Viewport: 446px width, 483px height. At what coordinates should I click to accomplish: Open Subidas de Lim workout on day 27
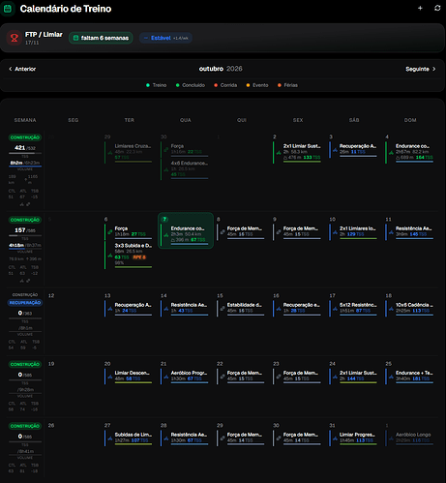point(129,438)
